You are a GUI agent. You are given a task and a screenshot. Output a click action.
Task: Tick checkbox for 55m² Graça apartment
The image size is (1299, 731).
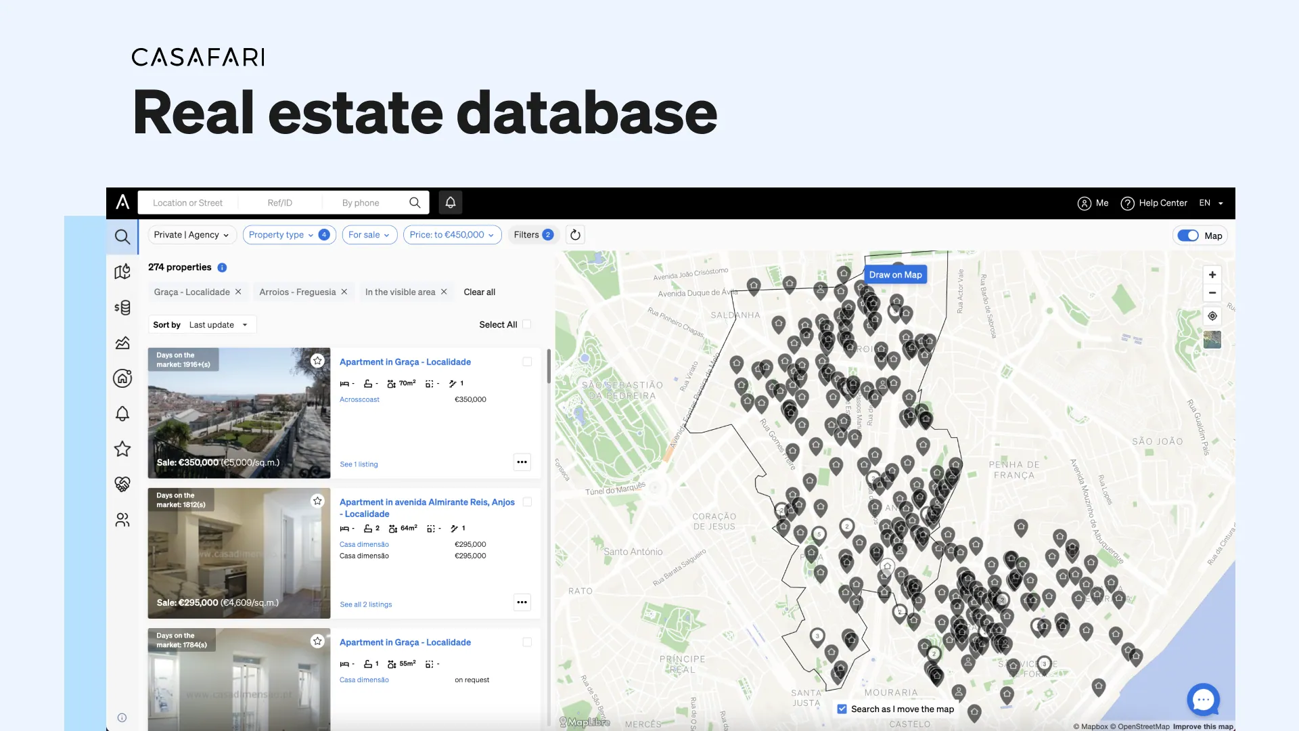(527, 642)
